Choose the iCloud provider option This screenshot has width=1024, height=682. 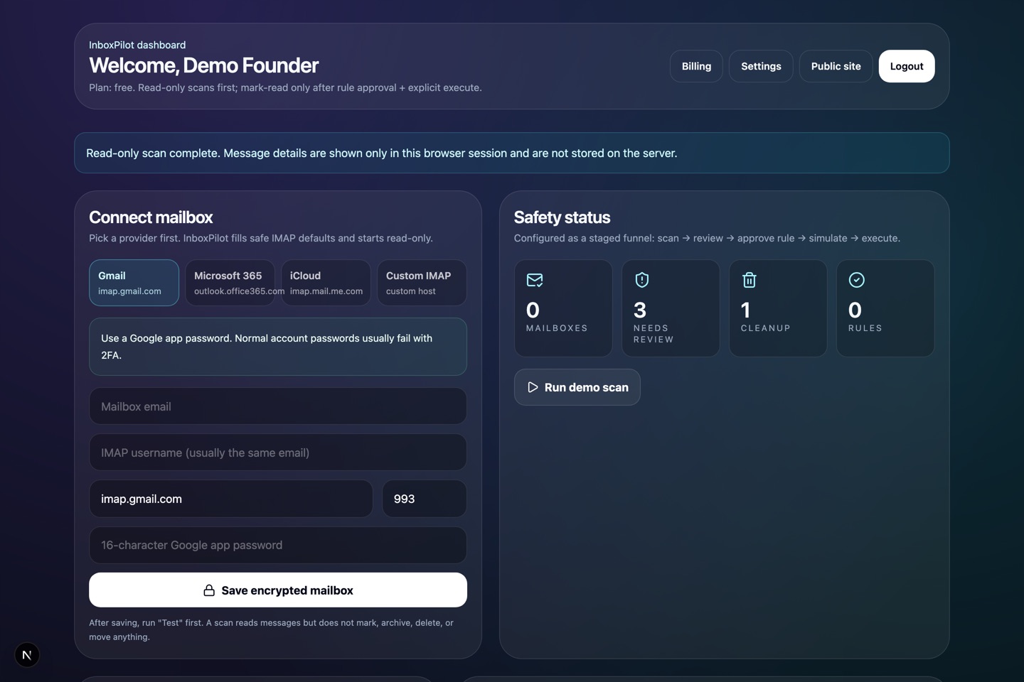326,283
